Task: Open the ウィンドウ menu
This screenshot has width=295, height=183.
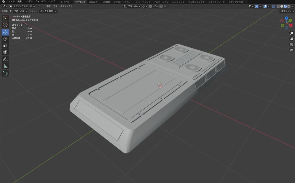Action: tap(40, 1)
